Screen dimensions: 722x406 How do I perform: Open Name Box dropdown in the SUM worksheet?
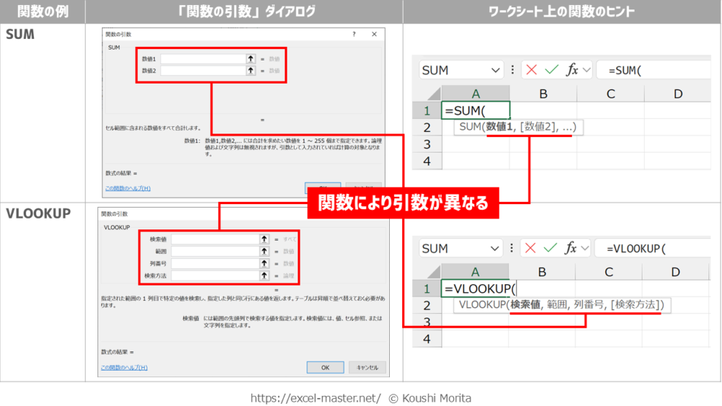(495, 70)
